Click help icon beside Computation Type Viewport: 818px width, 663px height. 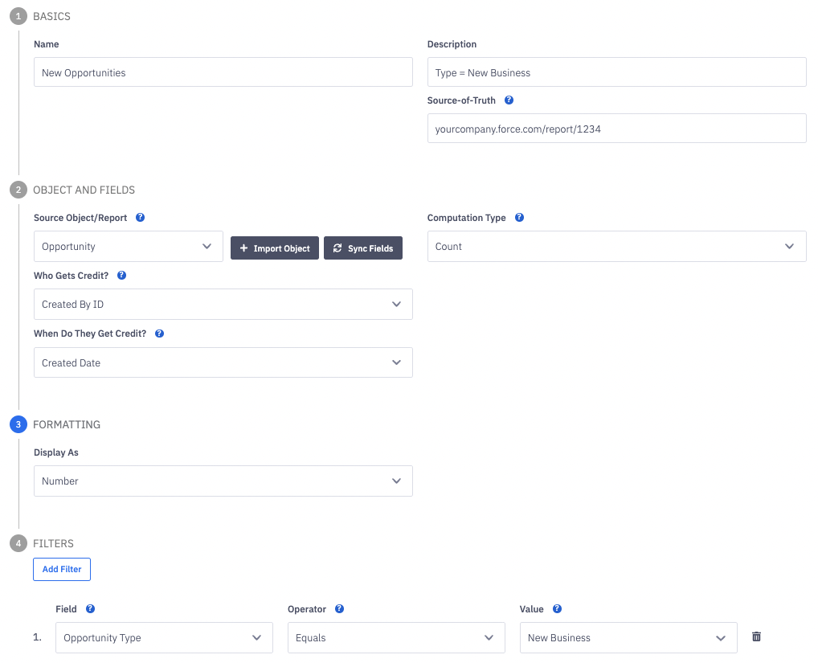pyautogui.click(x=519, y=218)
